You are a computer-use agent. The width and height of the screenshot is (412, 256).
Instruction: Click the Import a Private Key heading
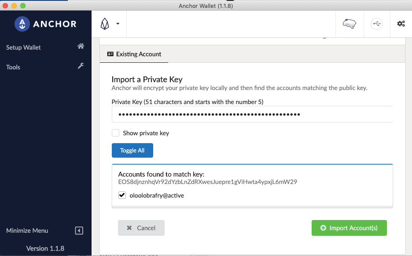(x=147, y=79)
